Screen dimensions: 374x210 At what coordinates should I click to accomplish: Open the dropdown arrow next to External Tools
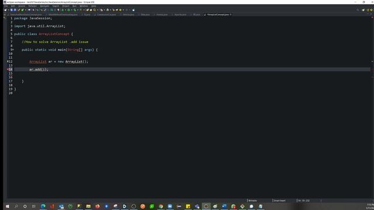point(84,10)
